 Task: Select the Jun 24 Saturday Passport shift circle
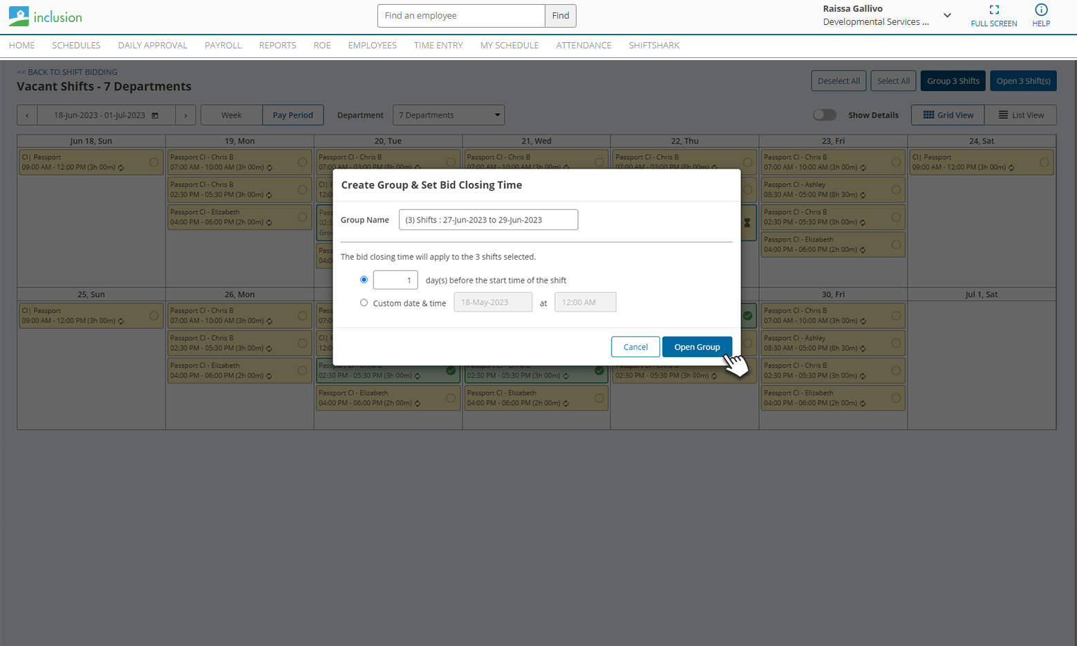[x=1045, y=162]
